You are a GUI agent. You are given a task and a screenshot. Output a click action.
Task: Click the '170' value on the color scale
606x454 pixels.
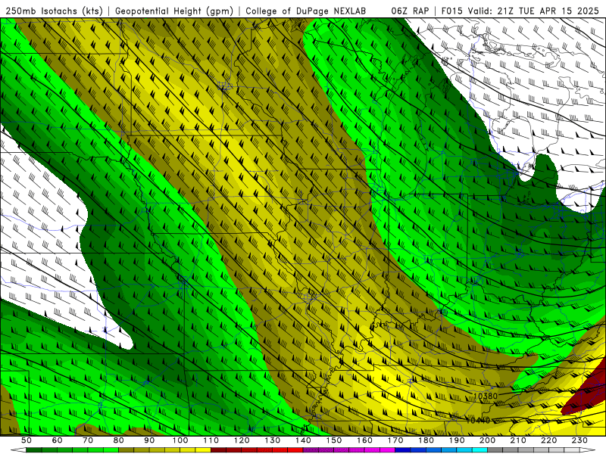395,440
